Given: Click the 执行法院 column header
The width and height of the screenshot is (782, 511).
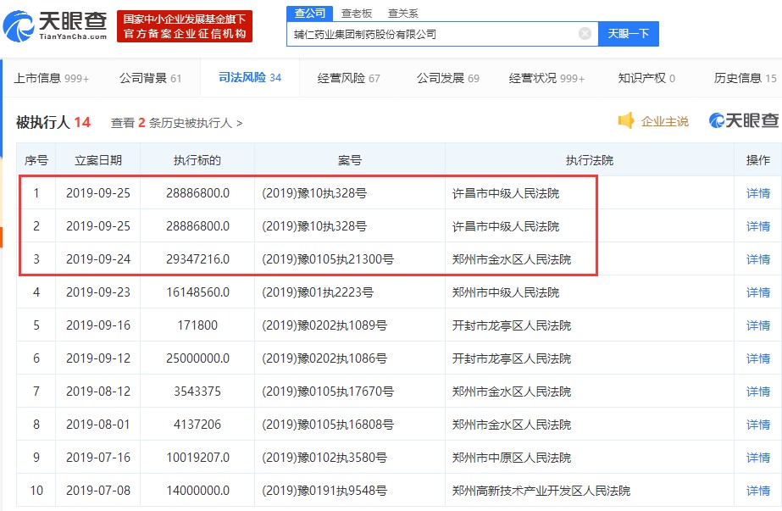Looking at the screenshot, I should 590,160.
